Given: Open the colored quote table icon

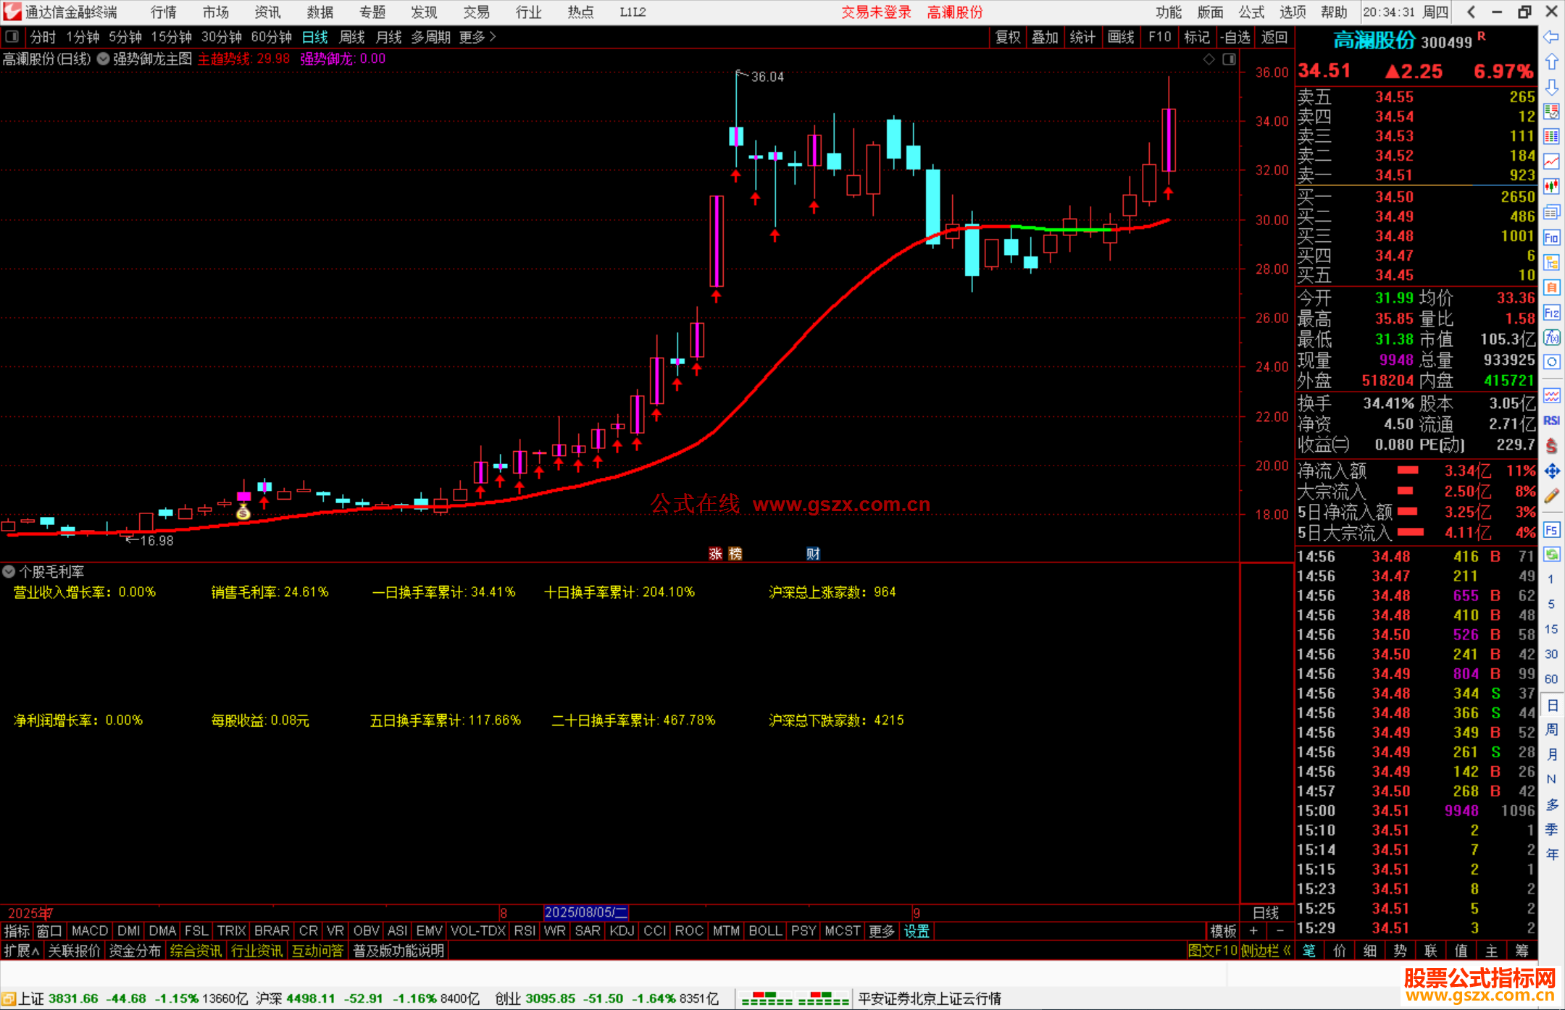Looking at the screenshot, I should 1551,137.
